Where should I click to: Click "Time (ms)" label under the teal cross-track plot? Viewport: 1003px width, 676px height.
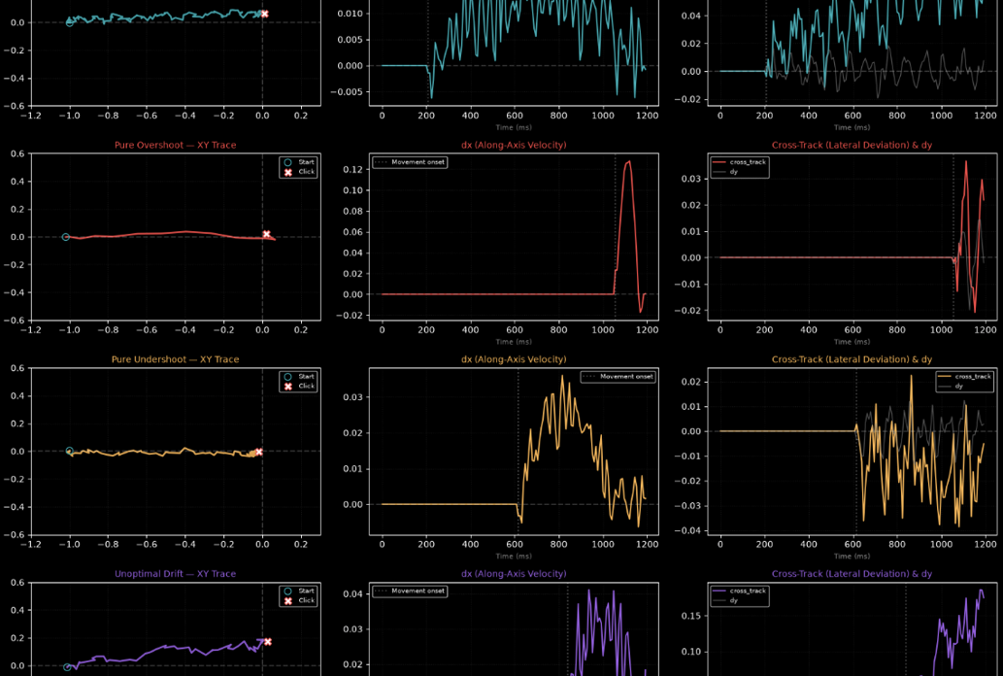pos(853,127)
